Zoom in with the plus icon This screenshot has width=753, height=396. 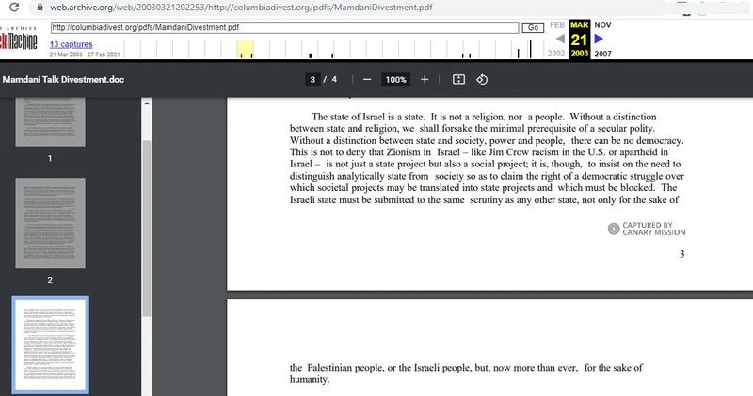425,80
